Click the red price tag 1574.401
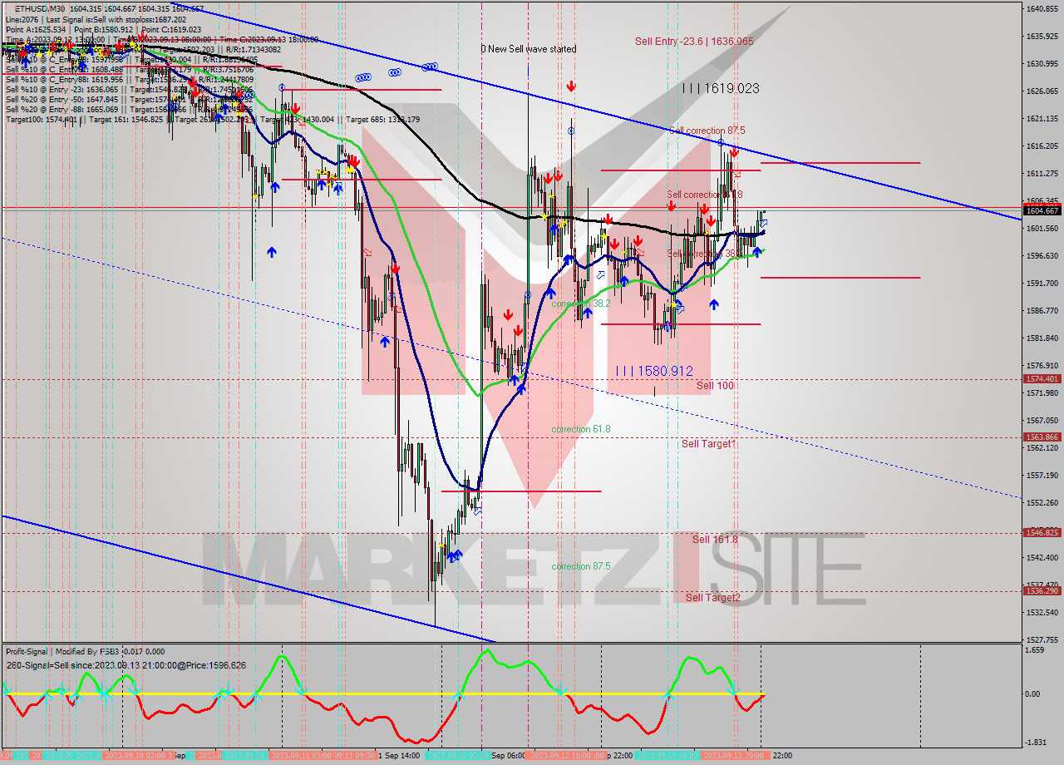This screenshot has width=1064, height=765. pos(1042,379)
